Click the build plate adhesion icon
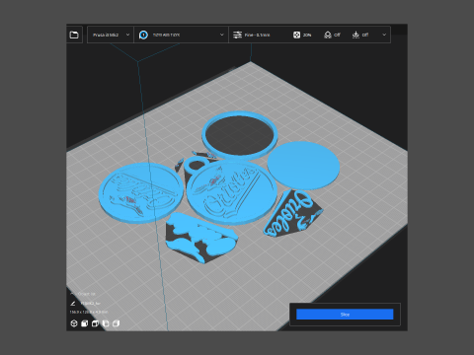Viewport: 474px width, 355px height. click(355, 35)
